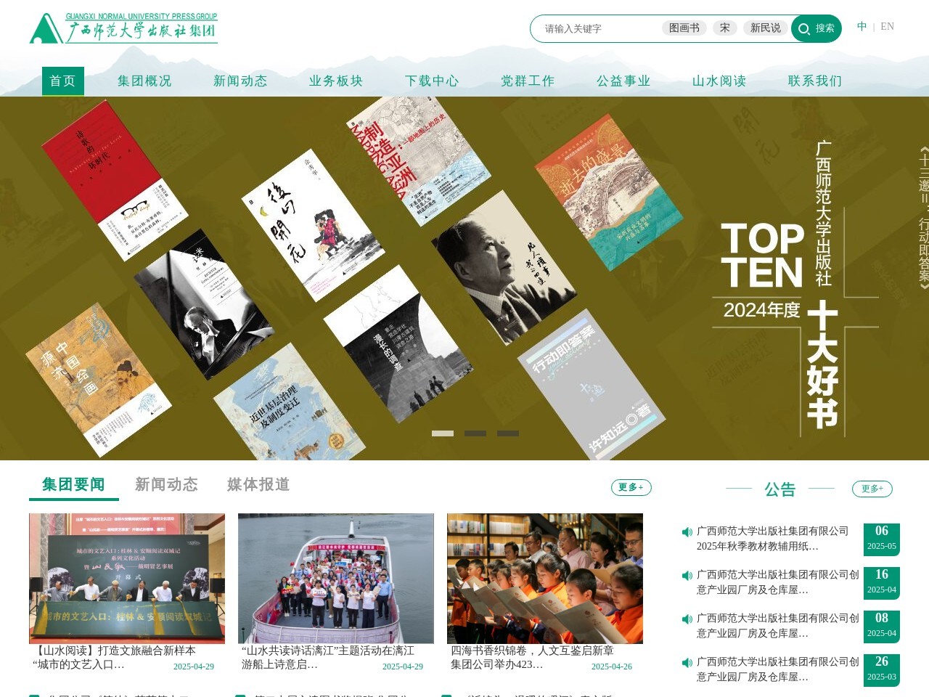Click the 26 2025-03 date badge
Image resolution: width=929 pixels, height=697 pixels.
[x=882, y=670]
